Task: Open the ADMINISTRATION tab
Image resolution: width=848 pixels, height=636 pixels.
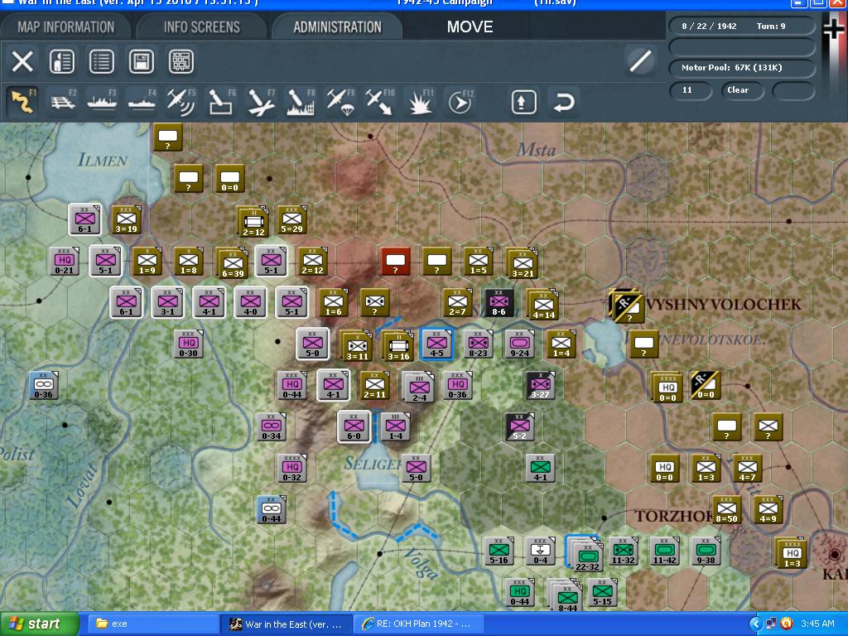Action: tap(338, 27)
